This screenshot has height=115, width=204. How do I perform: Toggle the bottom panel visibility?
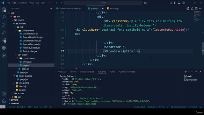pyautogui.click(x=179, y=3)
